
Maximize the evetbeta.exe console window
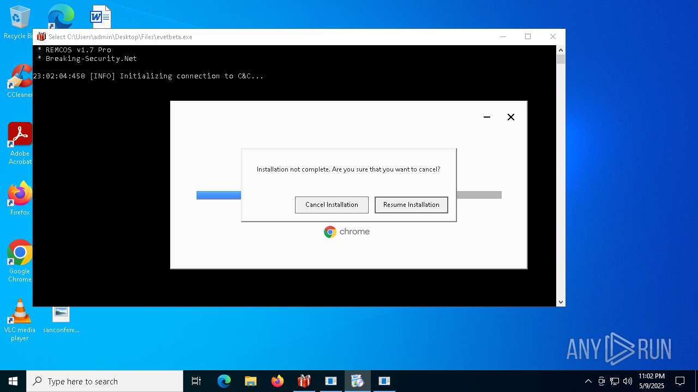click(x=528, y=36)
